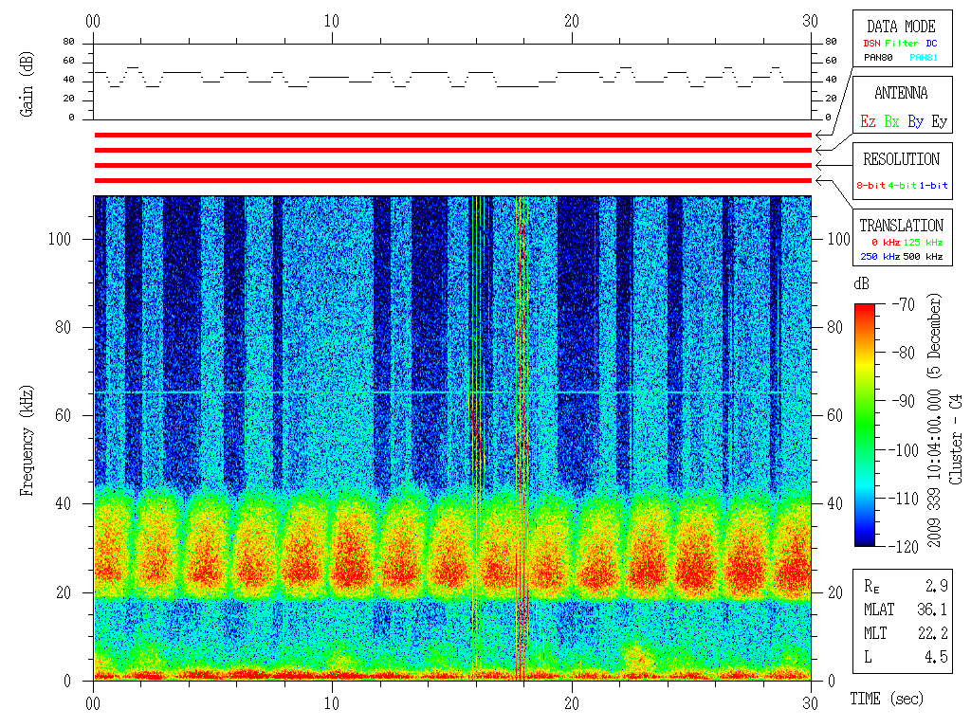The width and height of the screenshot is (971, 728).
Task: Click the ANTENNA legend title
Action: 901,93
